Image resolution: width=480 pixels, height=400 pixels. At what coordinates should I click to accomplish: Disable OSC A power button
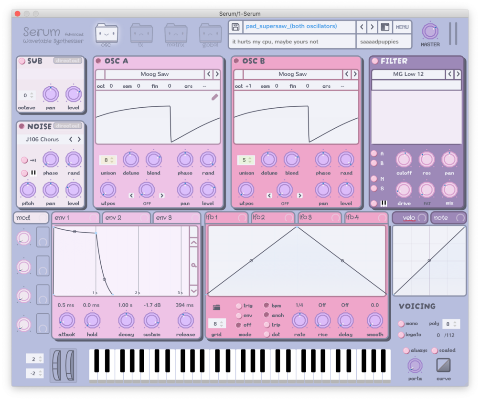(x=98, y=61)
